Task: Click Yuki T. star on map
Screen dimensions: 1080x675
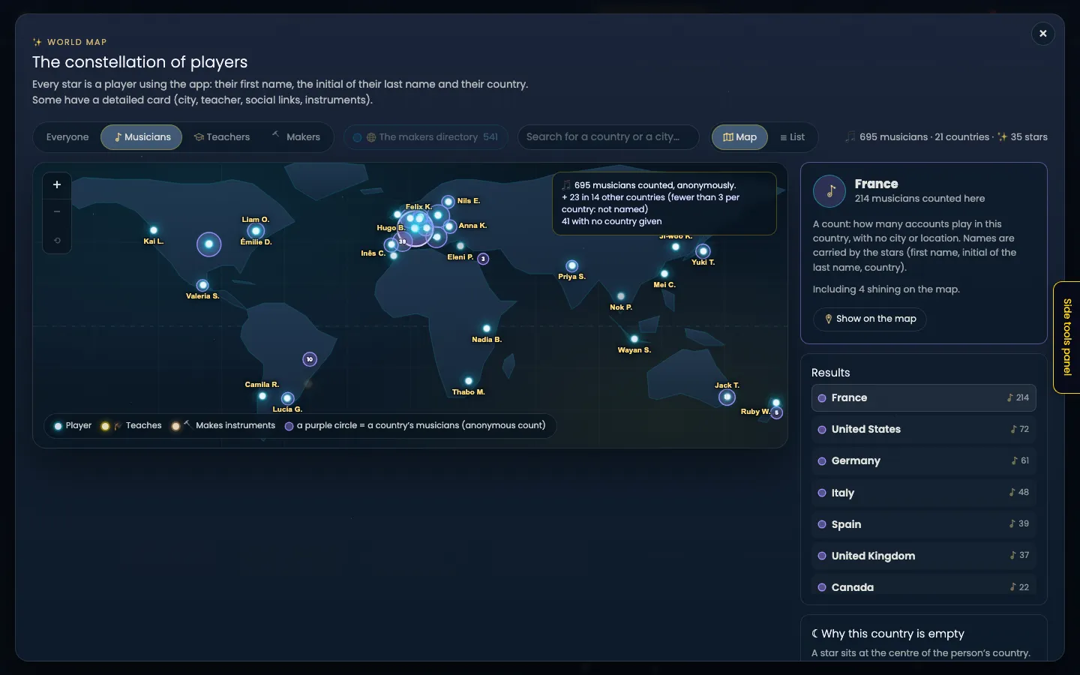Action: coord(703,251)
